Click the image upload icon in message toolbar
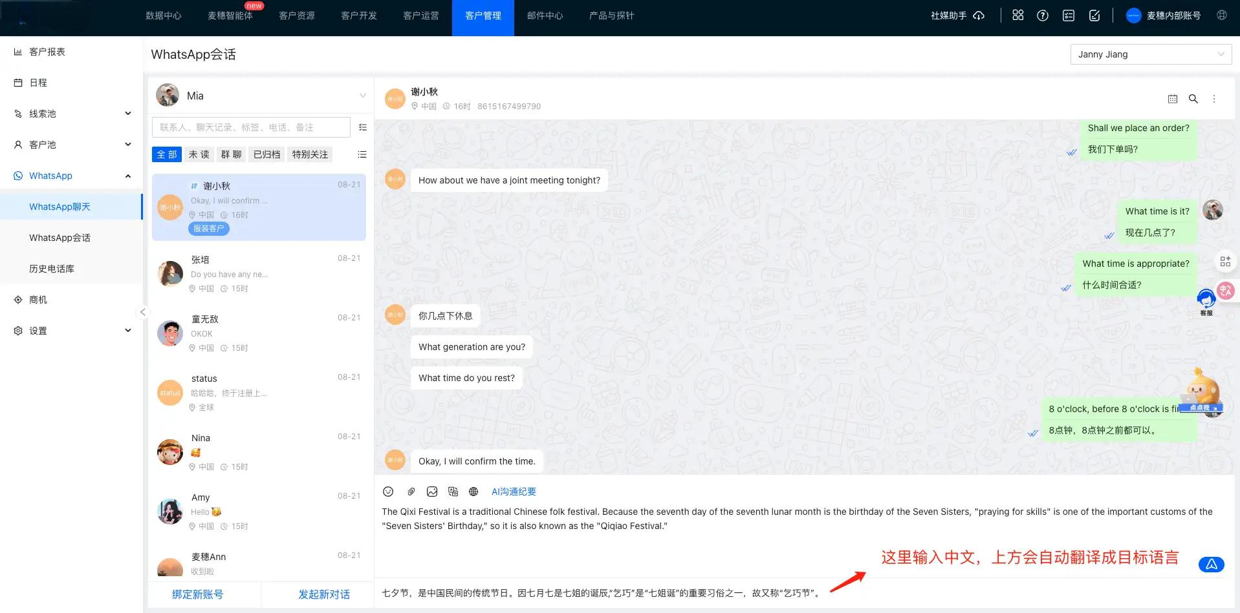This screenshot has width=1240, height=613. click(x=432, y=492)
